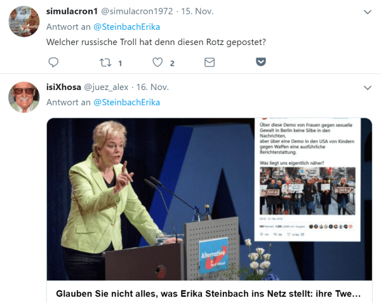The width and height of the screenshot is (381, 303).
Task: View the embedded Berlin demo tweet screenshot
Action: click(307, 179)
